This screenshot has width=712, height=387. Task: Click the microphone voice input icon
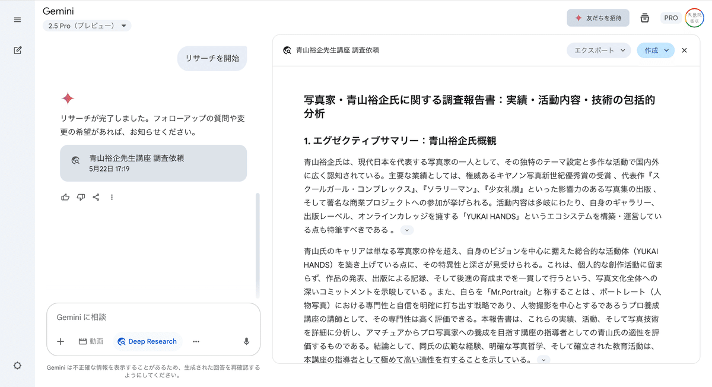(246, 341)
